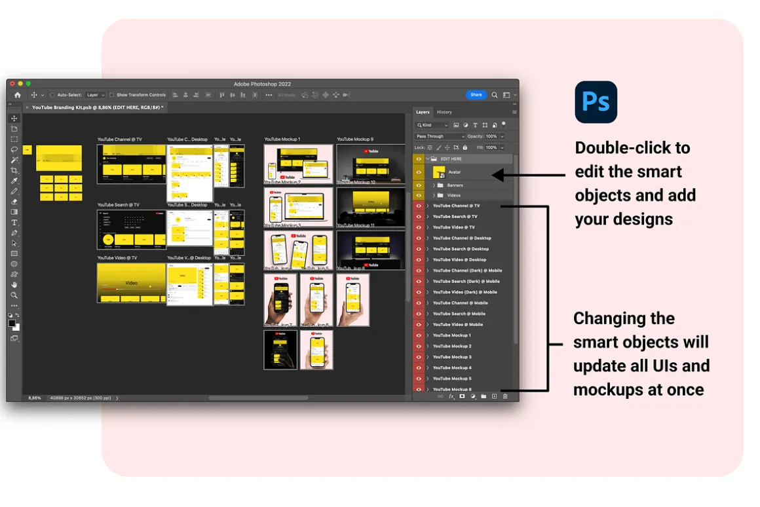760x507 pixels.
Task: Hide YouTube Channel @ TV layer visibility
Action: [x=419, y=206]
